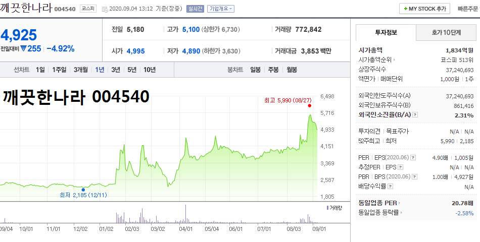
Task: Click the 52주최고 label
Action: click(369, 141)
